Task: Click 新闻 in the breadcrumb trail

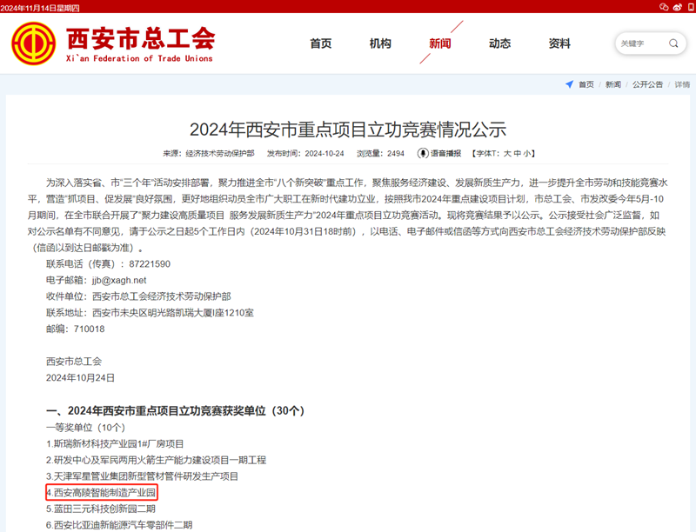Action: [x=613, y=84]
